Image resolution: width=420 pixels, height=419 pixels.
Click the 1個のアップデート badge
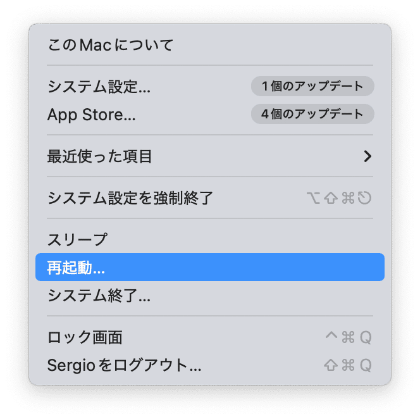tap(312, 86)
